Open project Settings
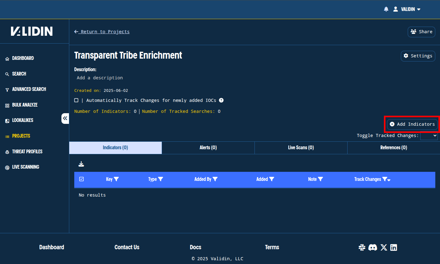This screenshot has width=440, height=264. [418, 56]
